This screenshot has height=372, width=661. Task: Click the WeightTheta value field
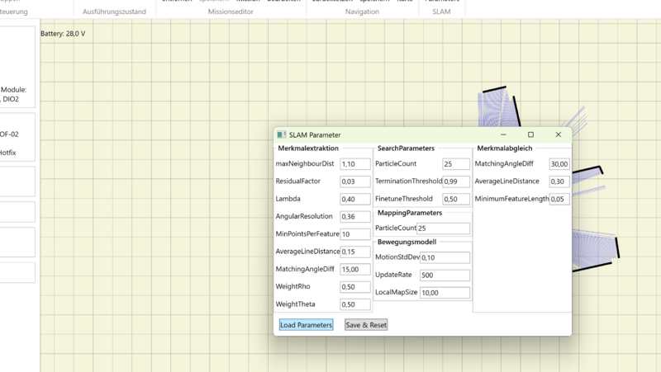click(x=354, y=304)
